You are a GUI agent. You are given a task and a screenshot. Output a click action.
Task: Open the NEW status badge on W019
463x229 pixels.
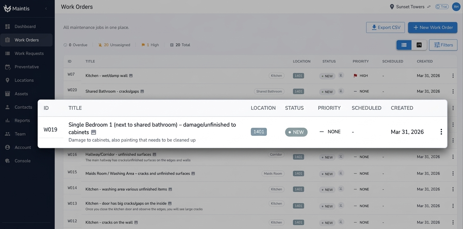[x=296, y=132]
